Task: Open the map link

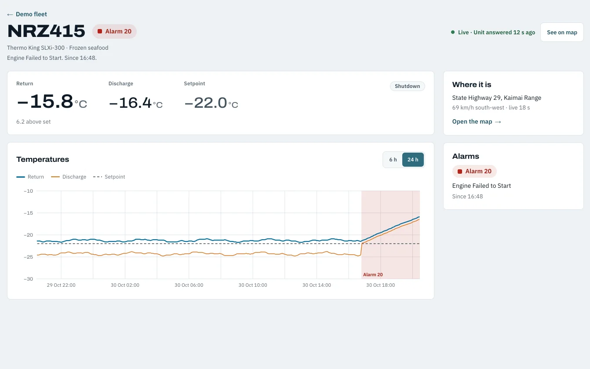Action: click(x=477, y=121)
